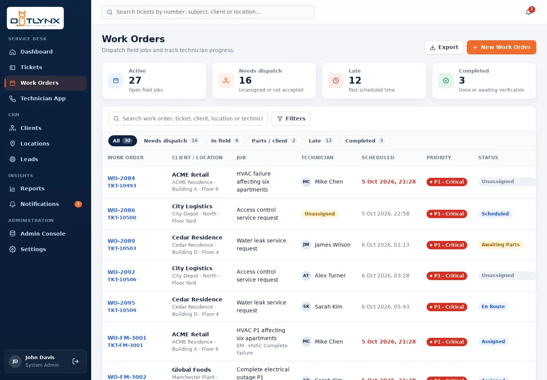Click the orange Notifications count badge

[x=78, y=204]
